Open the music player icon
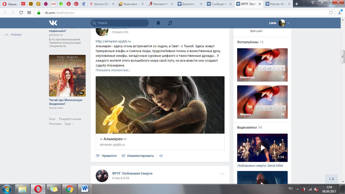 [x=170, y=23]
